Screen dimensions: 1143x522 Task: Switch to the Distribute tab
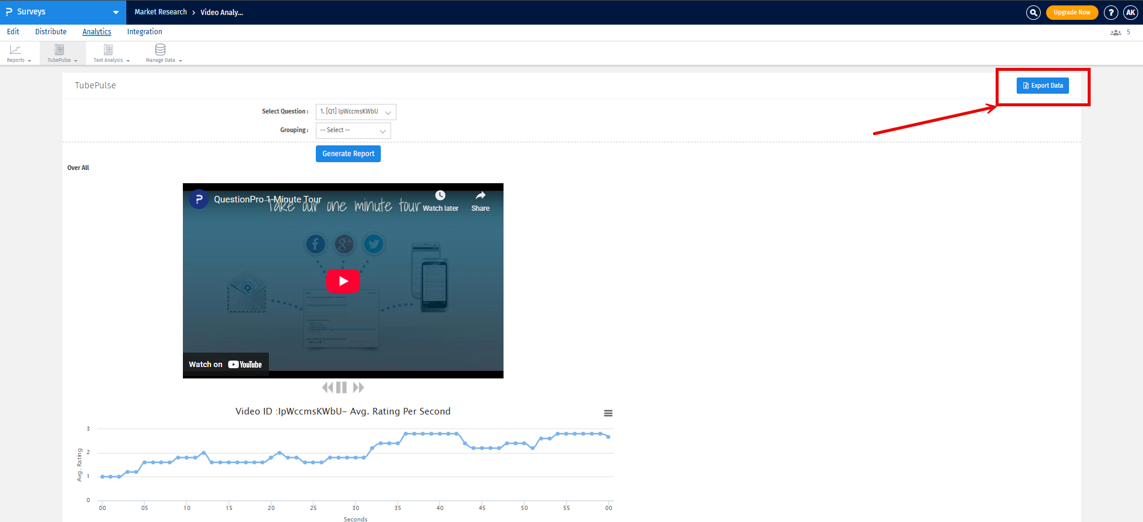pos(51,32)
